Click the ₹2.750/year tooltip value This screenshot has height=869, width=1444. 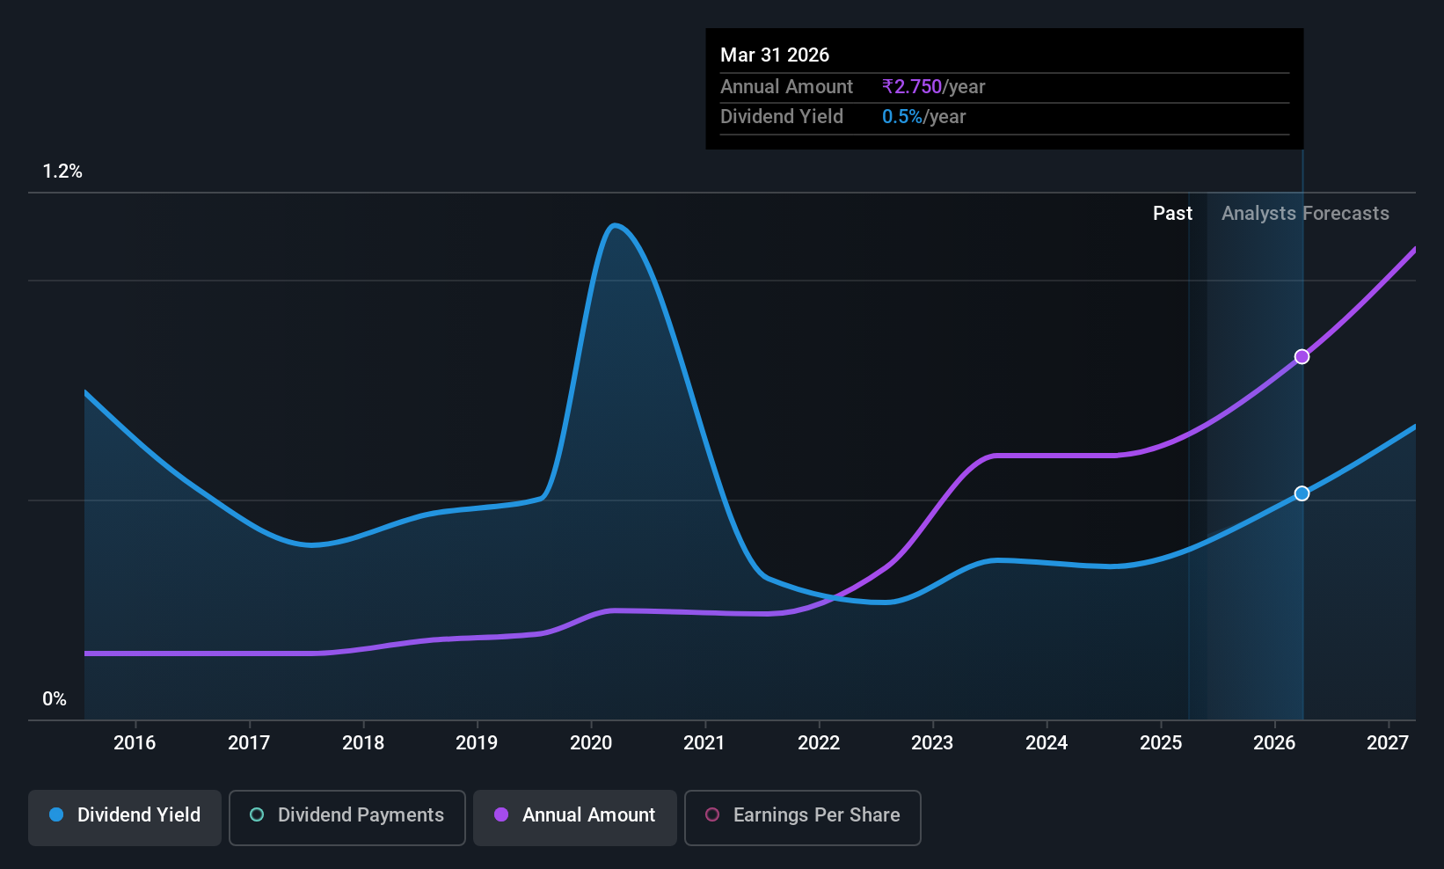[933, 87]
